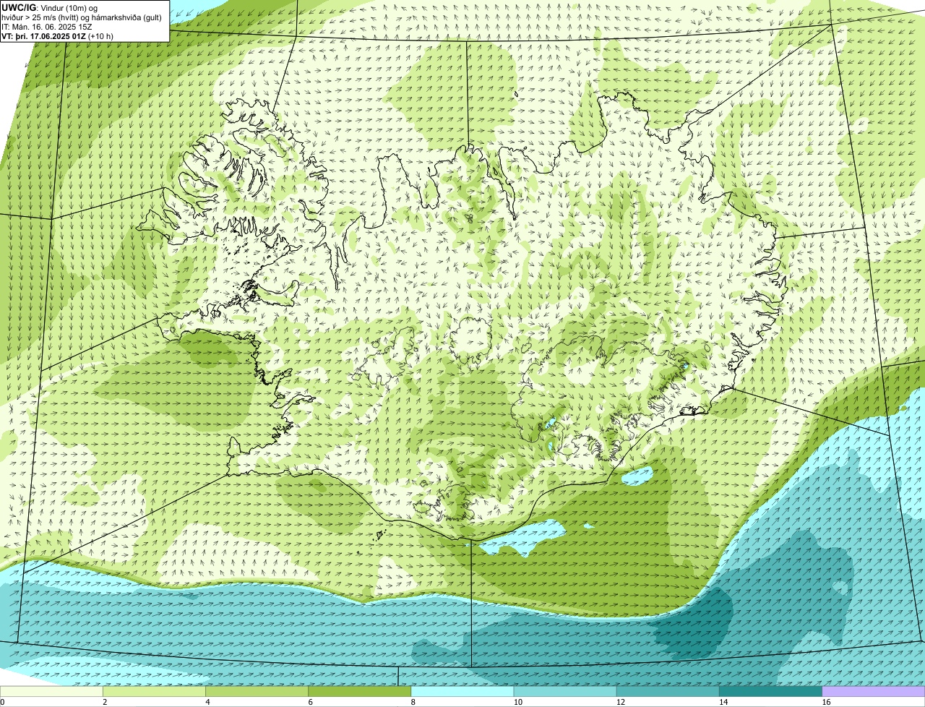The image size is (925, 707).
Task: Click the legend scale label '16'
Action: (826, 702)
